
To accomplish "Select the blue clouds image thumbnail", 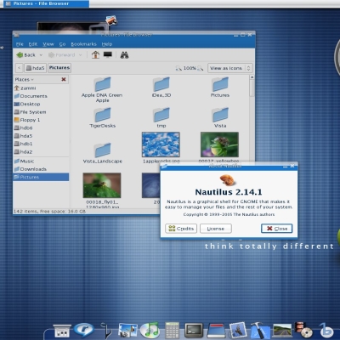I will coord(161,144).
